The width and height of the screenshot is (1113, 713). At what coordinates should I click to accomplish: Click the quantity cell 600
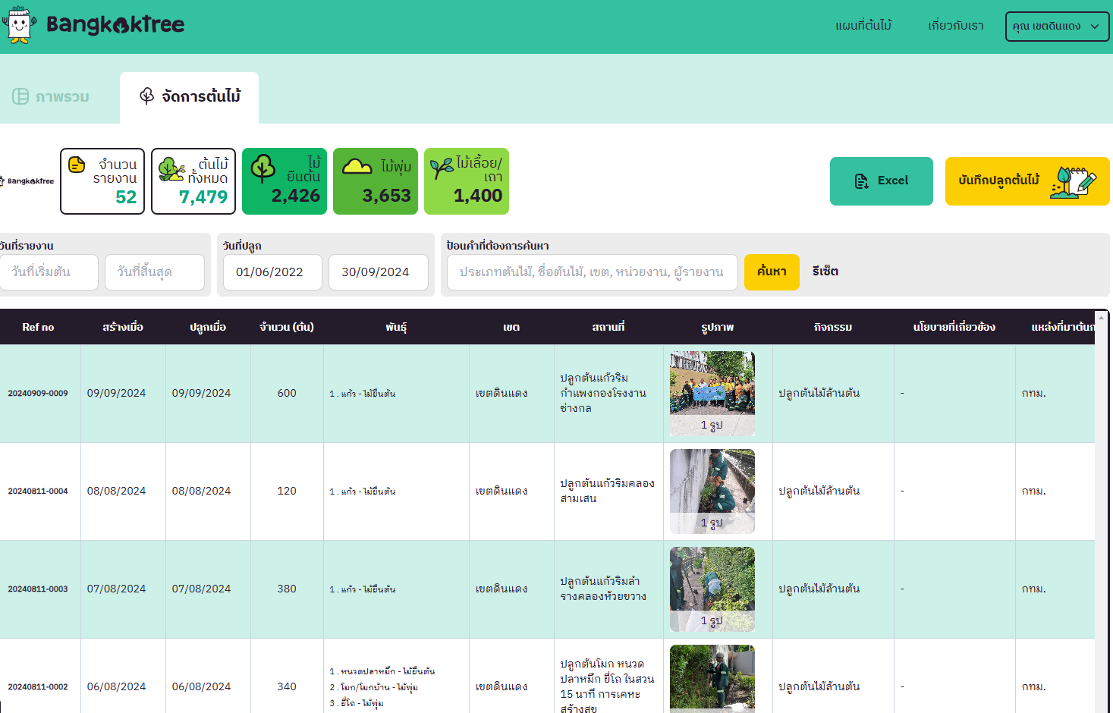tap(287, 394)
